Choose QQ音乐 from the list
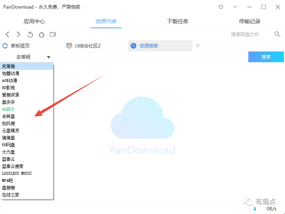Image resolution: width=285 pixels, height=214 pixels. pos(27,109)
